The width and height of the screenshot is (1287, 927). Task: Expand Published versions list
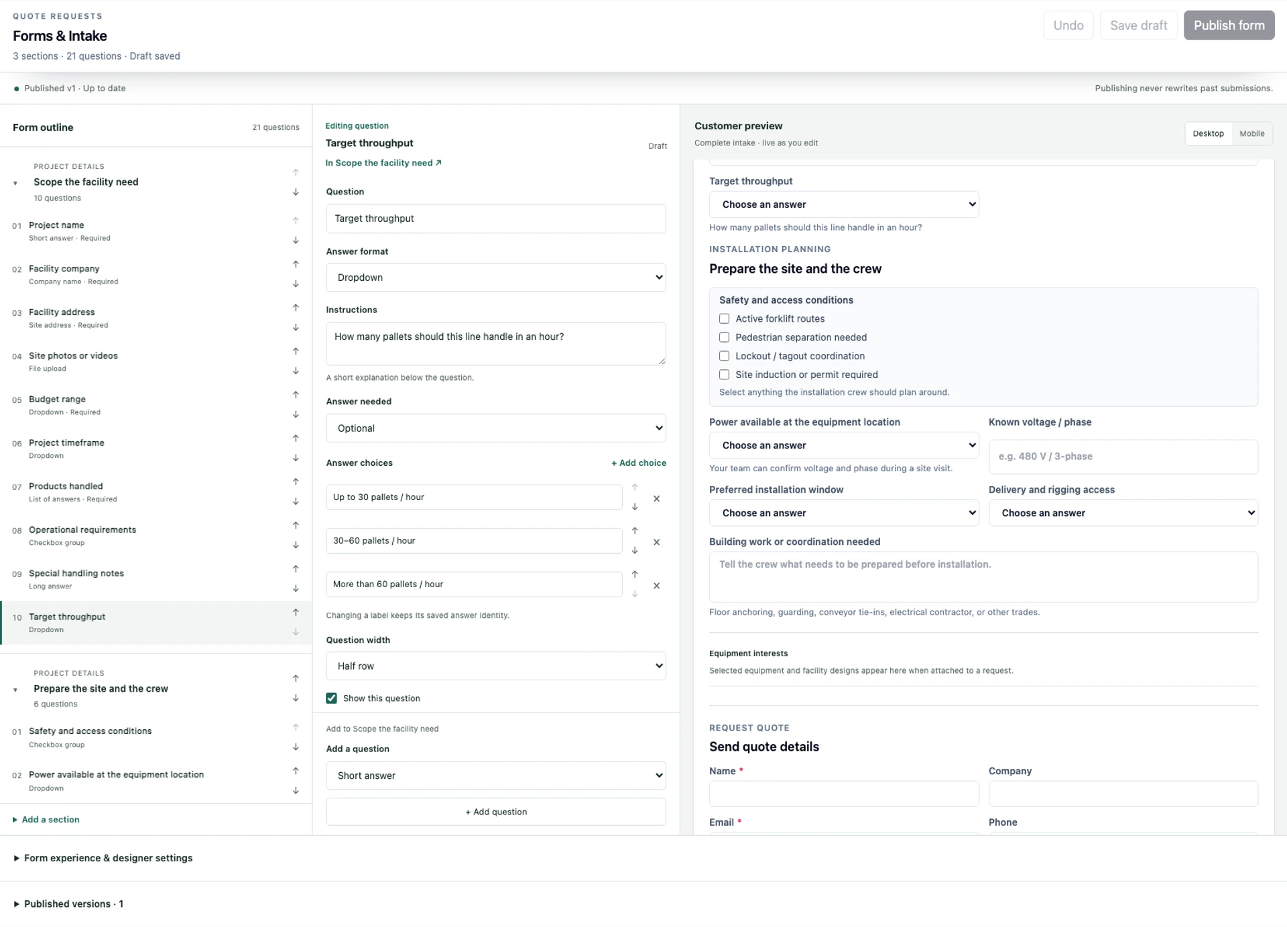68,904
